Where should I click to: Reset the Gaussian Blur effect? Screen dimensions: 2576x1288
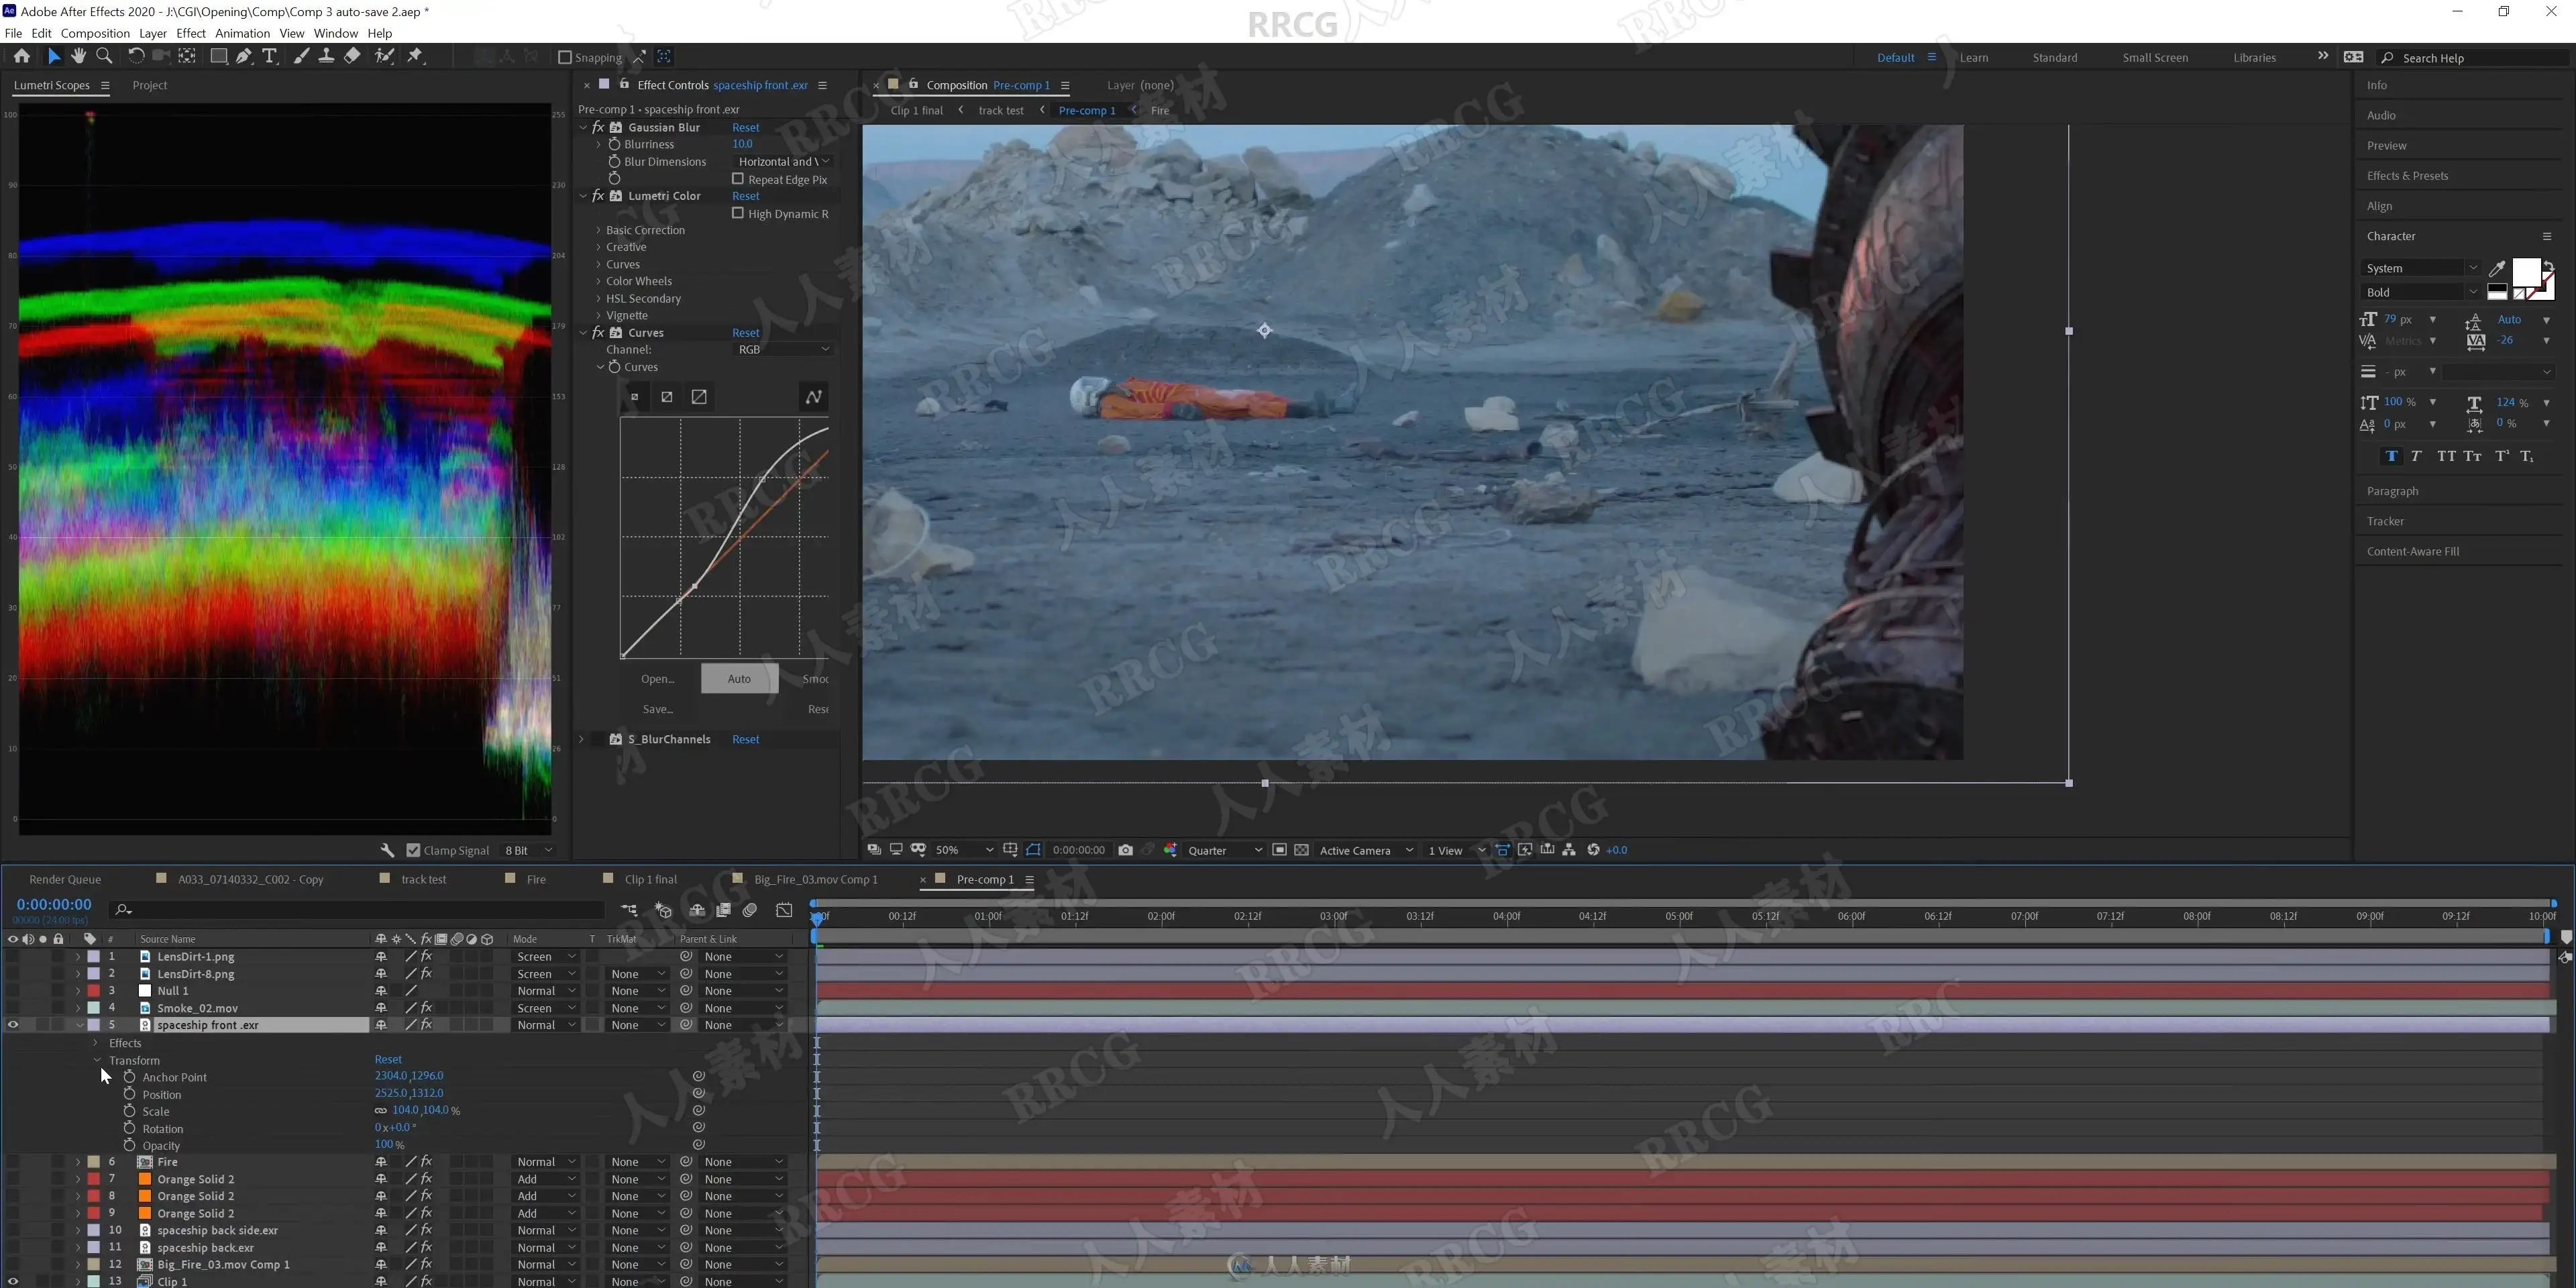(x=745, y=127)
